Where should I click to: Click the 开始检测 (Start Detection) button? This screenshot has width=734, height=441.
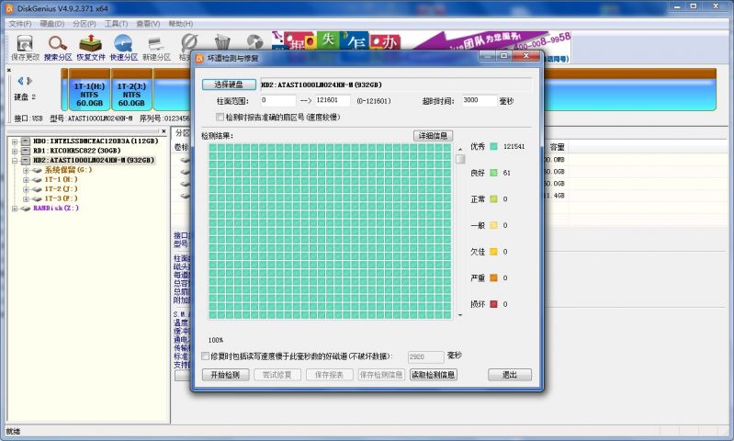point(225,375)
